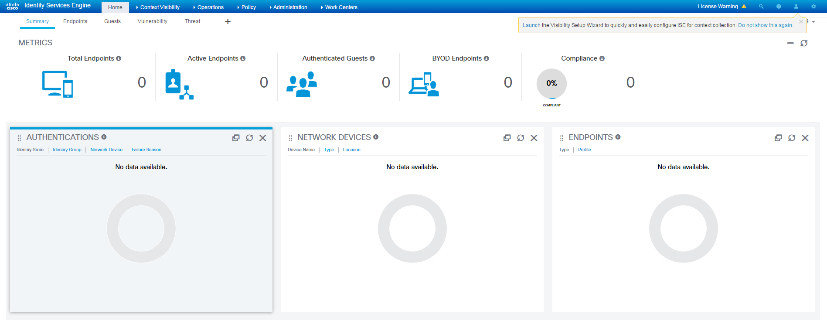Screen dimensions: 827x320
Task: Click the Active Endpoints info icon
Action: [x=243, y=58]
